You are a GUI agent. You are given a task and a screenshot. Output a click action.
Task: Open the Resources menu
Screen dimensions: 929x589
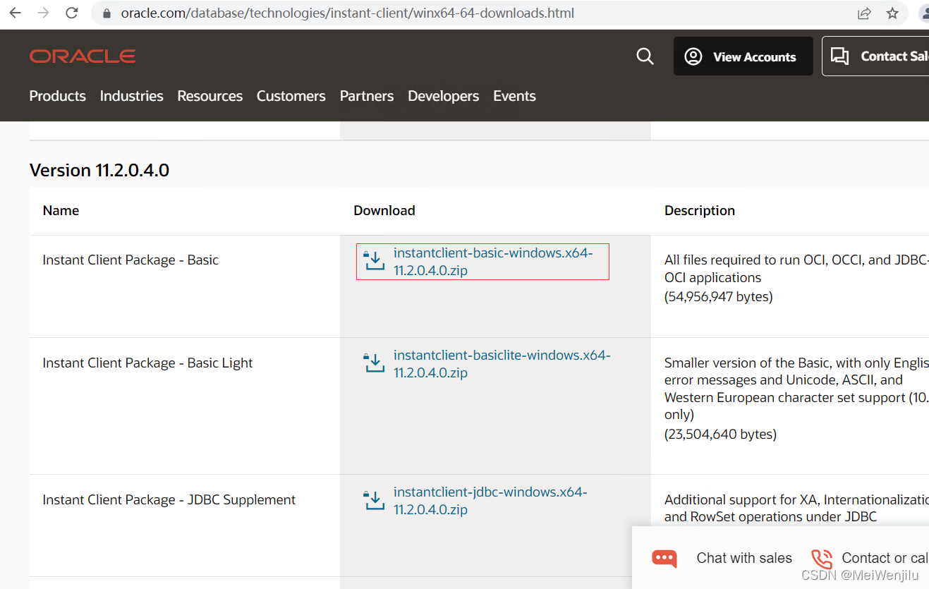tap(210, 96)
